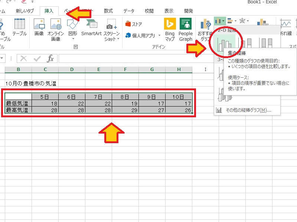The height and width of the screenshot is (222, 297).
Task: Insert a picture with the 画像 button
Action: (x=39, y=28)
